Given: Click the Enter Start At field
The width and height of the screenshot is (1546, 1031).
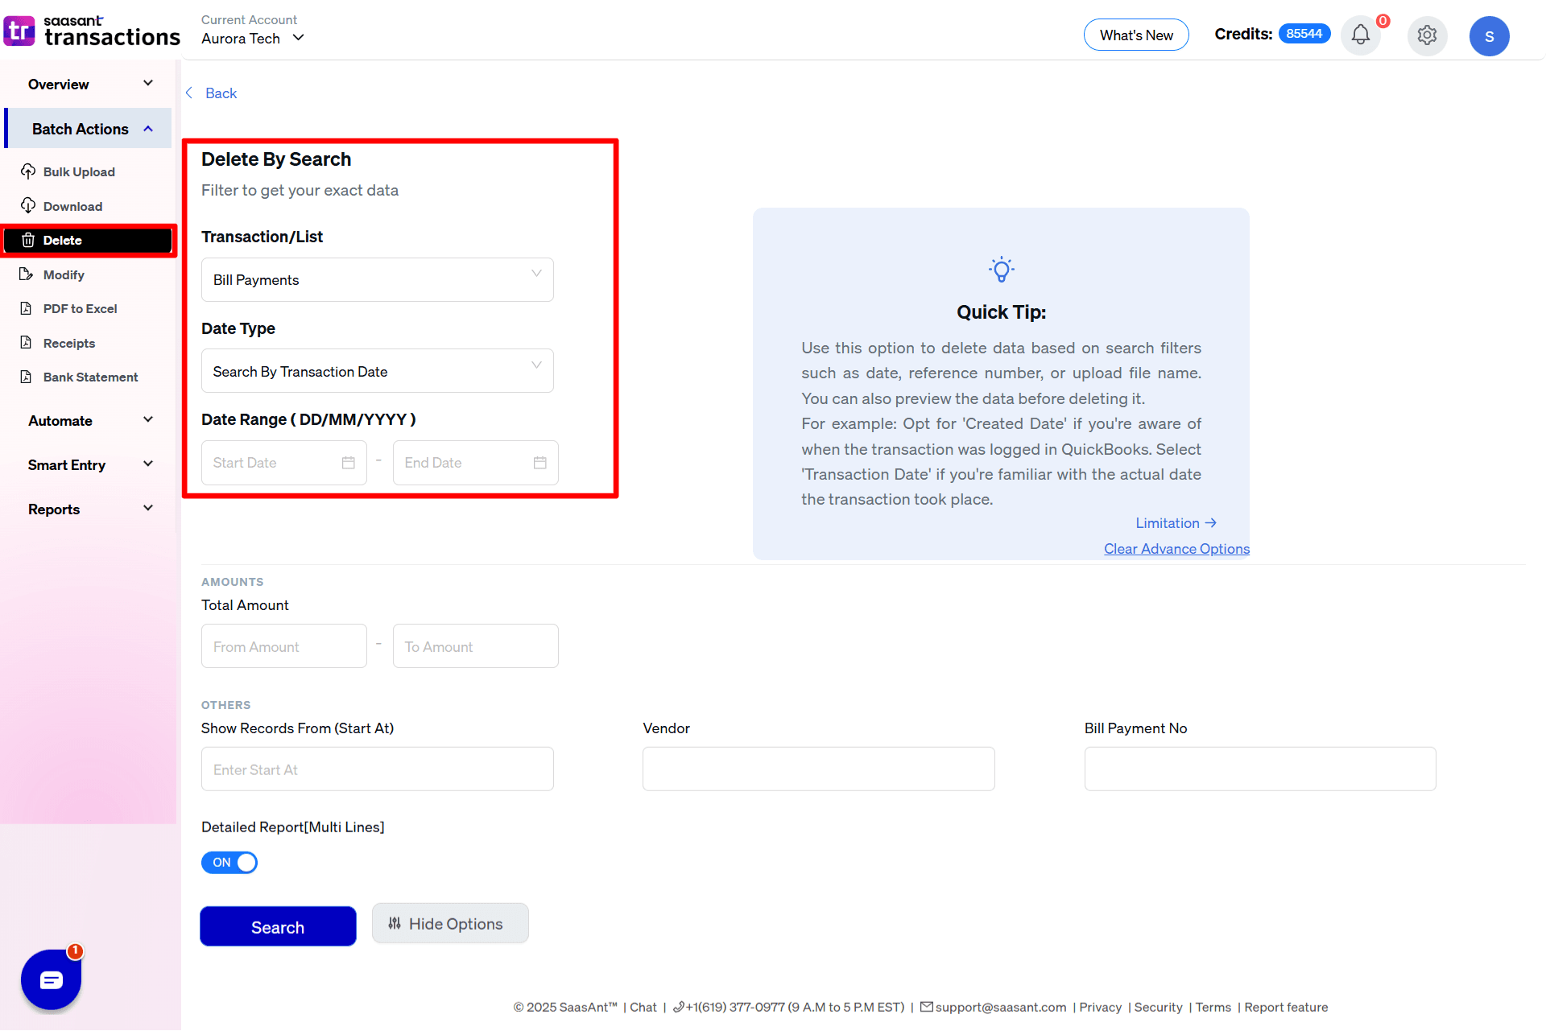Looking at the screenshot, I should tap(378, 769).
